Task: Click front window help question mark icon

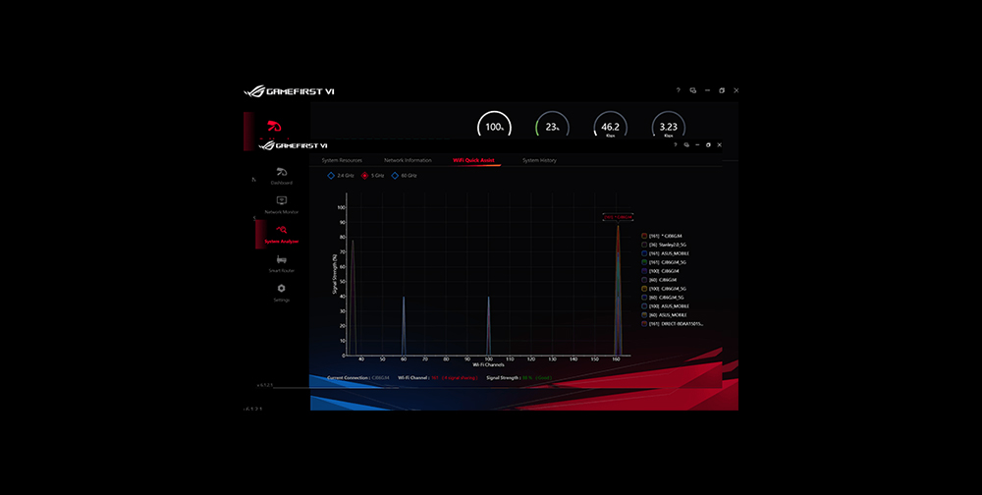Action: point(676,144)
